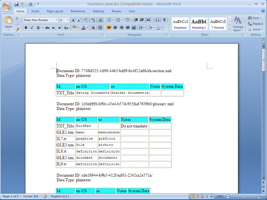Toggle Italic formatting
Viewport: 267px width, 200px height.
coord(32,27)
